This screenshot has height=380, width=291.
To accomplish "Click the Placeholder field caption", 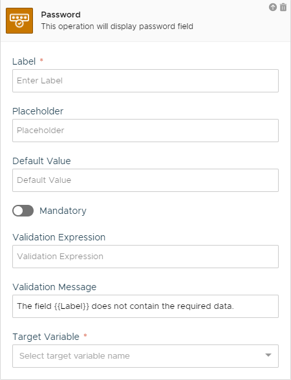I will click(x=38, y=111).
